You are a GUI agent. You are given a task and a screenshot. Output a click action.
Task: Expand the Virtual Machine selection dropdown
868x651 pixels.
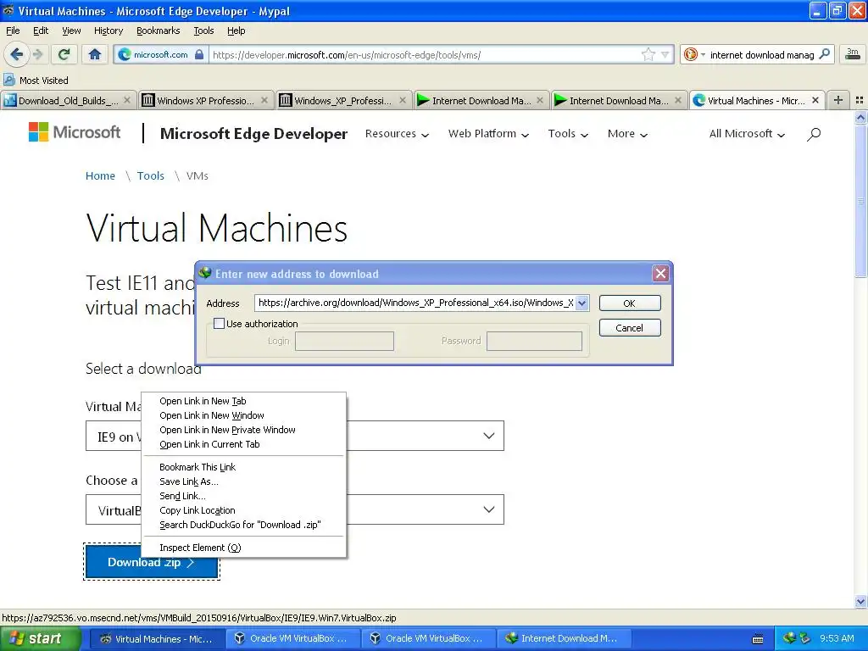tap(489, 436)
